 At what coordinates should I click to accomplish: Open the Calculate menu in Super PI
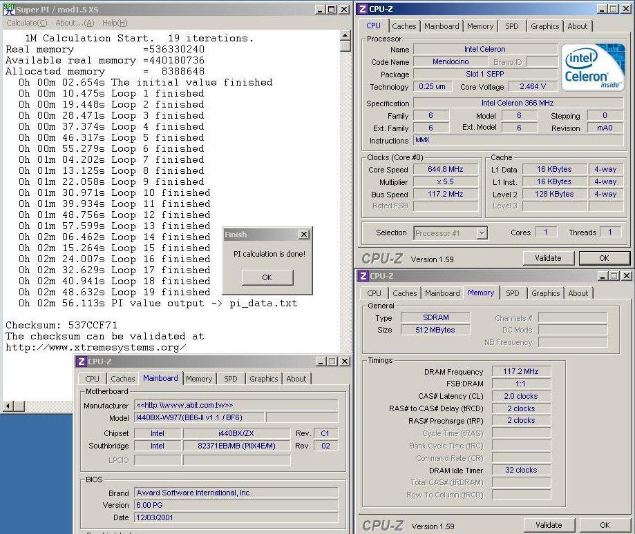[x=27, y=23]
